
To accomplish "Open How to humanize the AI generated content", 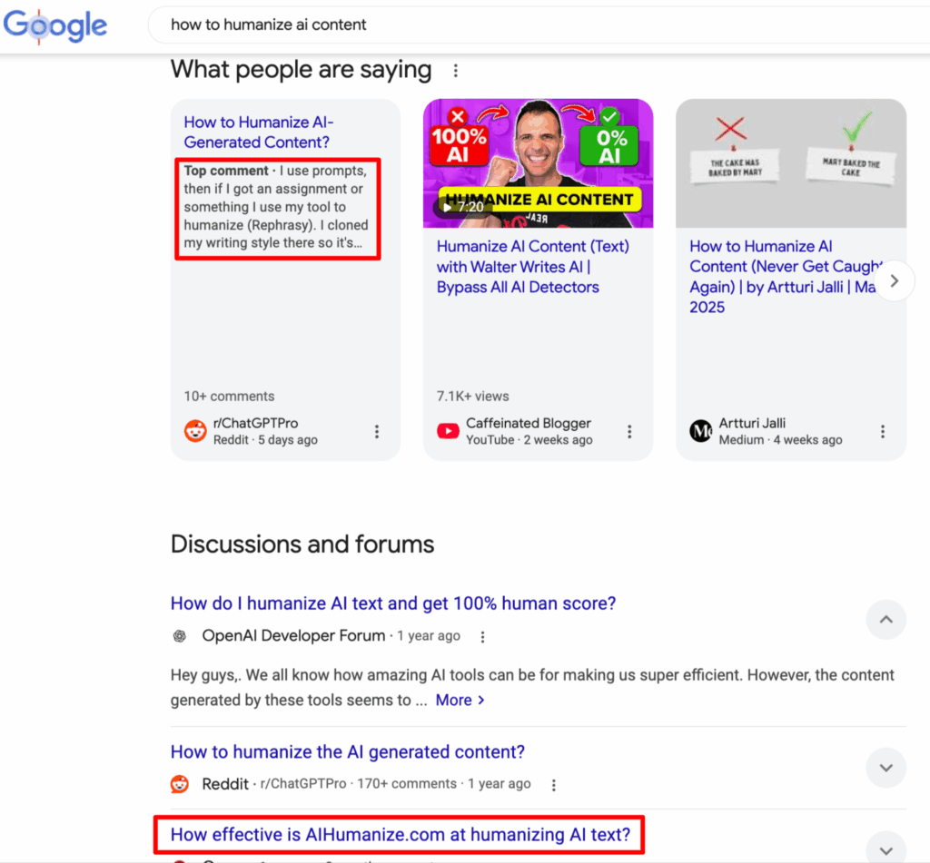I will coord(348,751).
